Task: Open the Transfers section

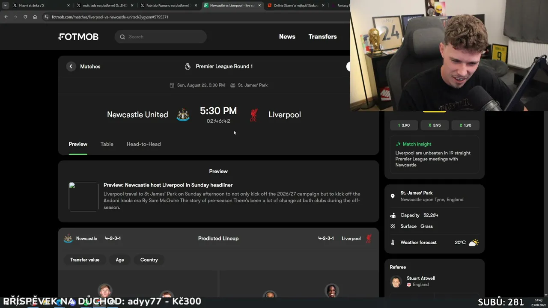Action: pyautogui.click(x=322, y=37)
